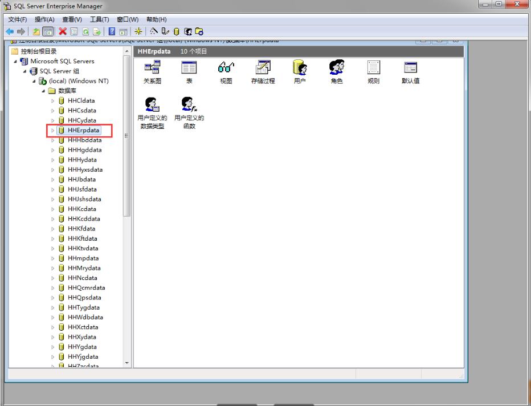Open the 视图 (Views) item
Viewport: 531px width, 406px height.
(x=226, y=72)
